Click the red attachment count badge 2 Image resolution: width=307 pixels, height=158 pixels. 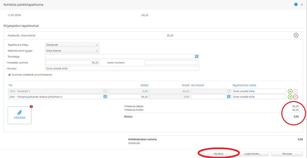pyautogui.click(x=31, y=107)
